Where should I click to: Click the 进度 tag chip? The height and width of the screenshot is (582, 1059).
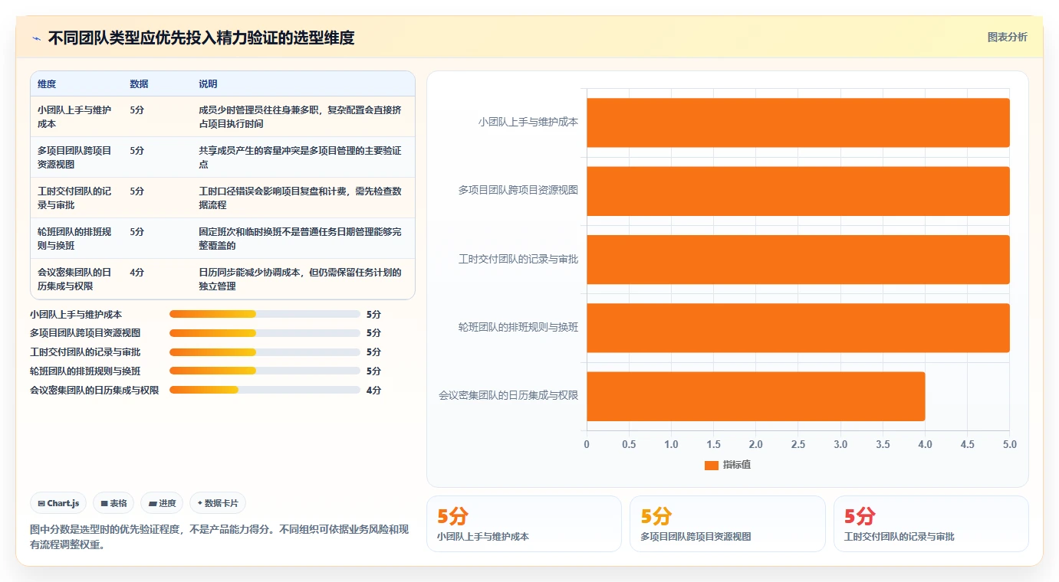[x=162, y=503]
